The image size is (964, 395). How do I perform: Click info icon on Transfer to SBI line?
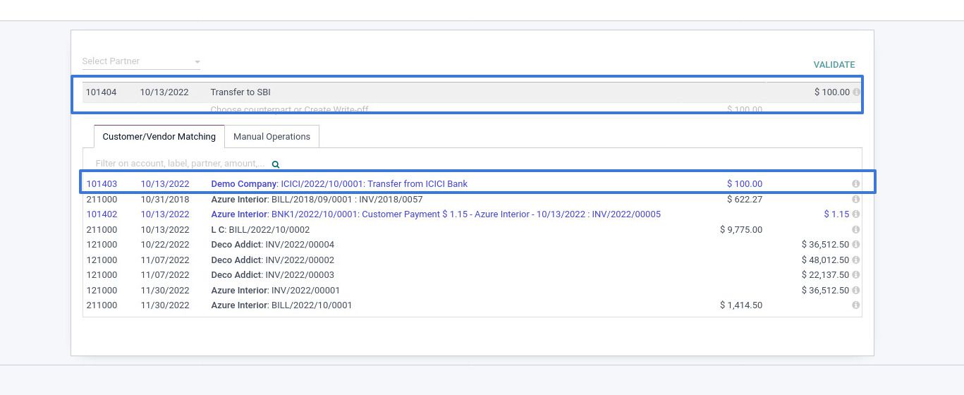pos(856,92)
